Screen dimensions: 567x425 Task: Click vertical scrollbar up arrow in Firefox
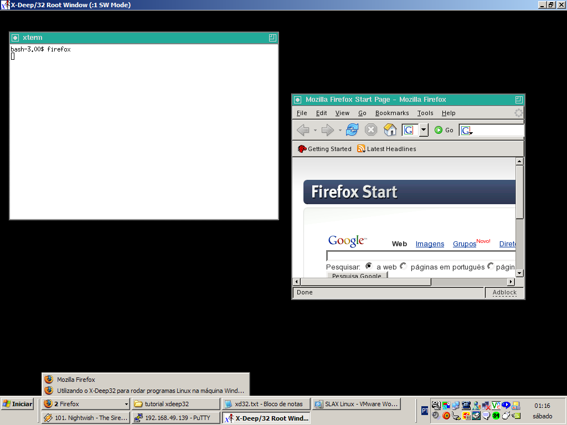519,162
